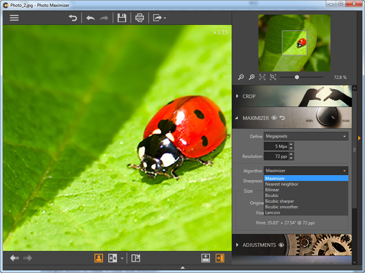Click the redo arrow icon

point(104,18)
